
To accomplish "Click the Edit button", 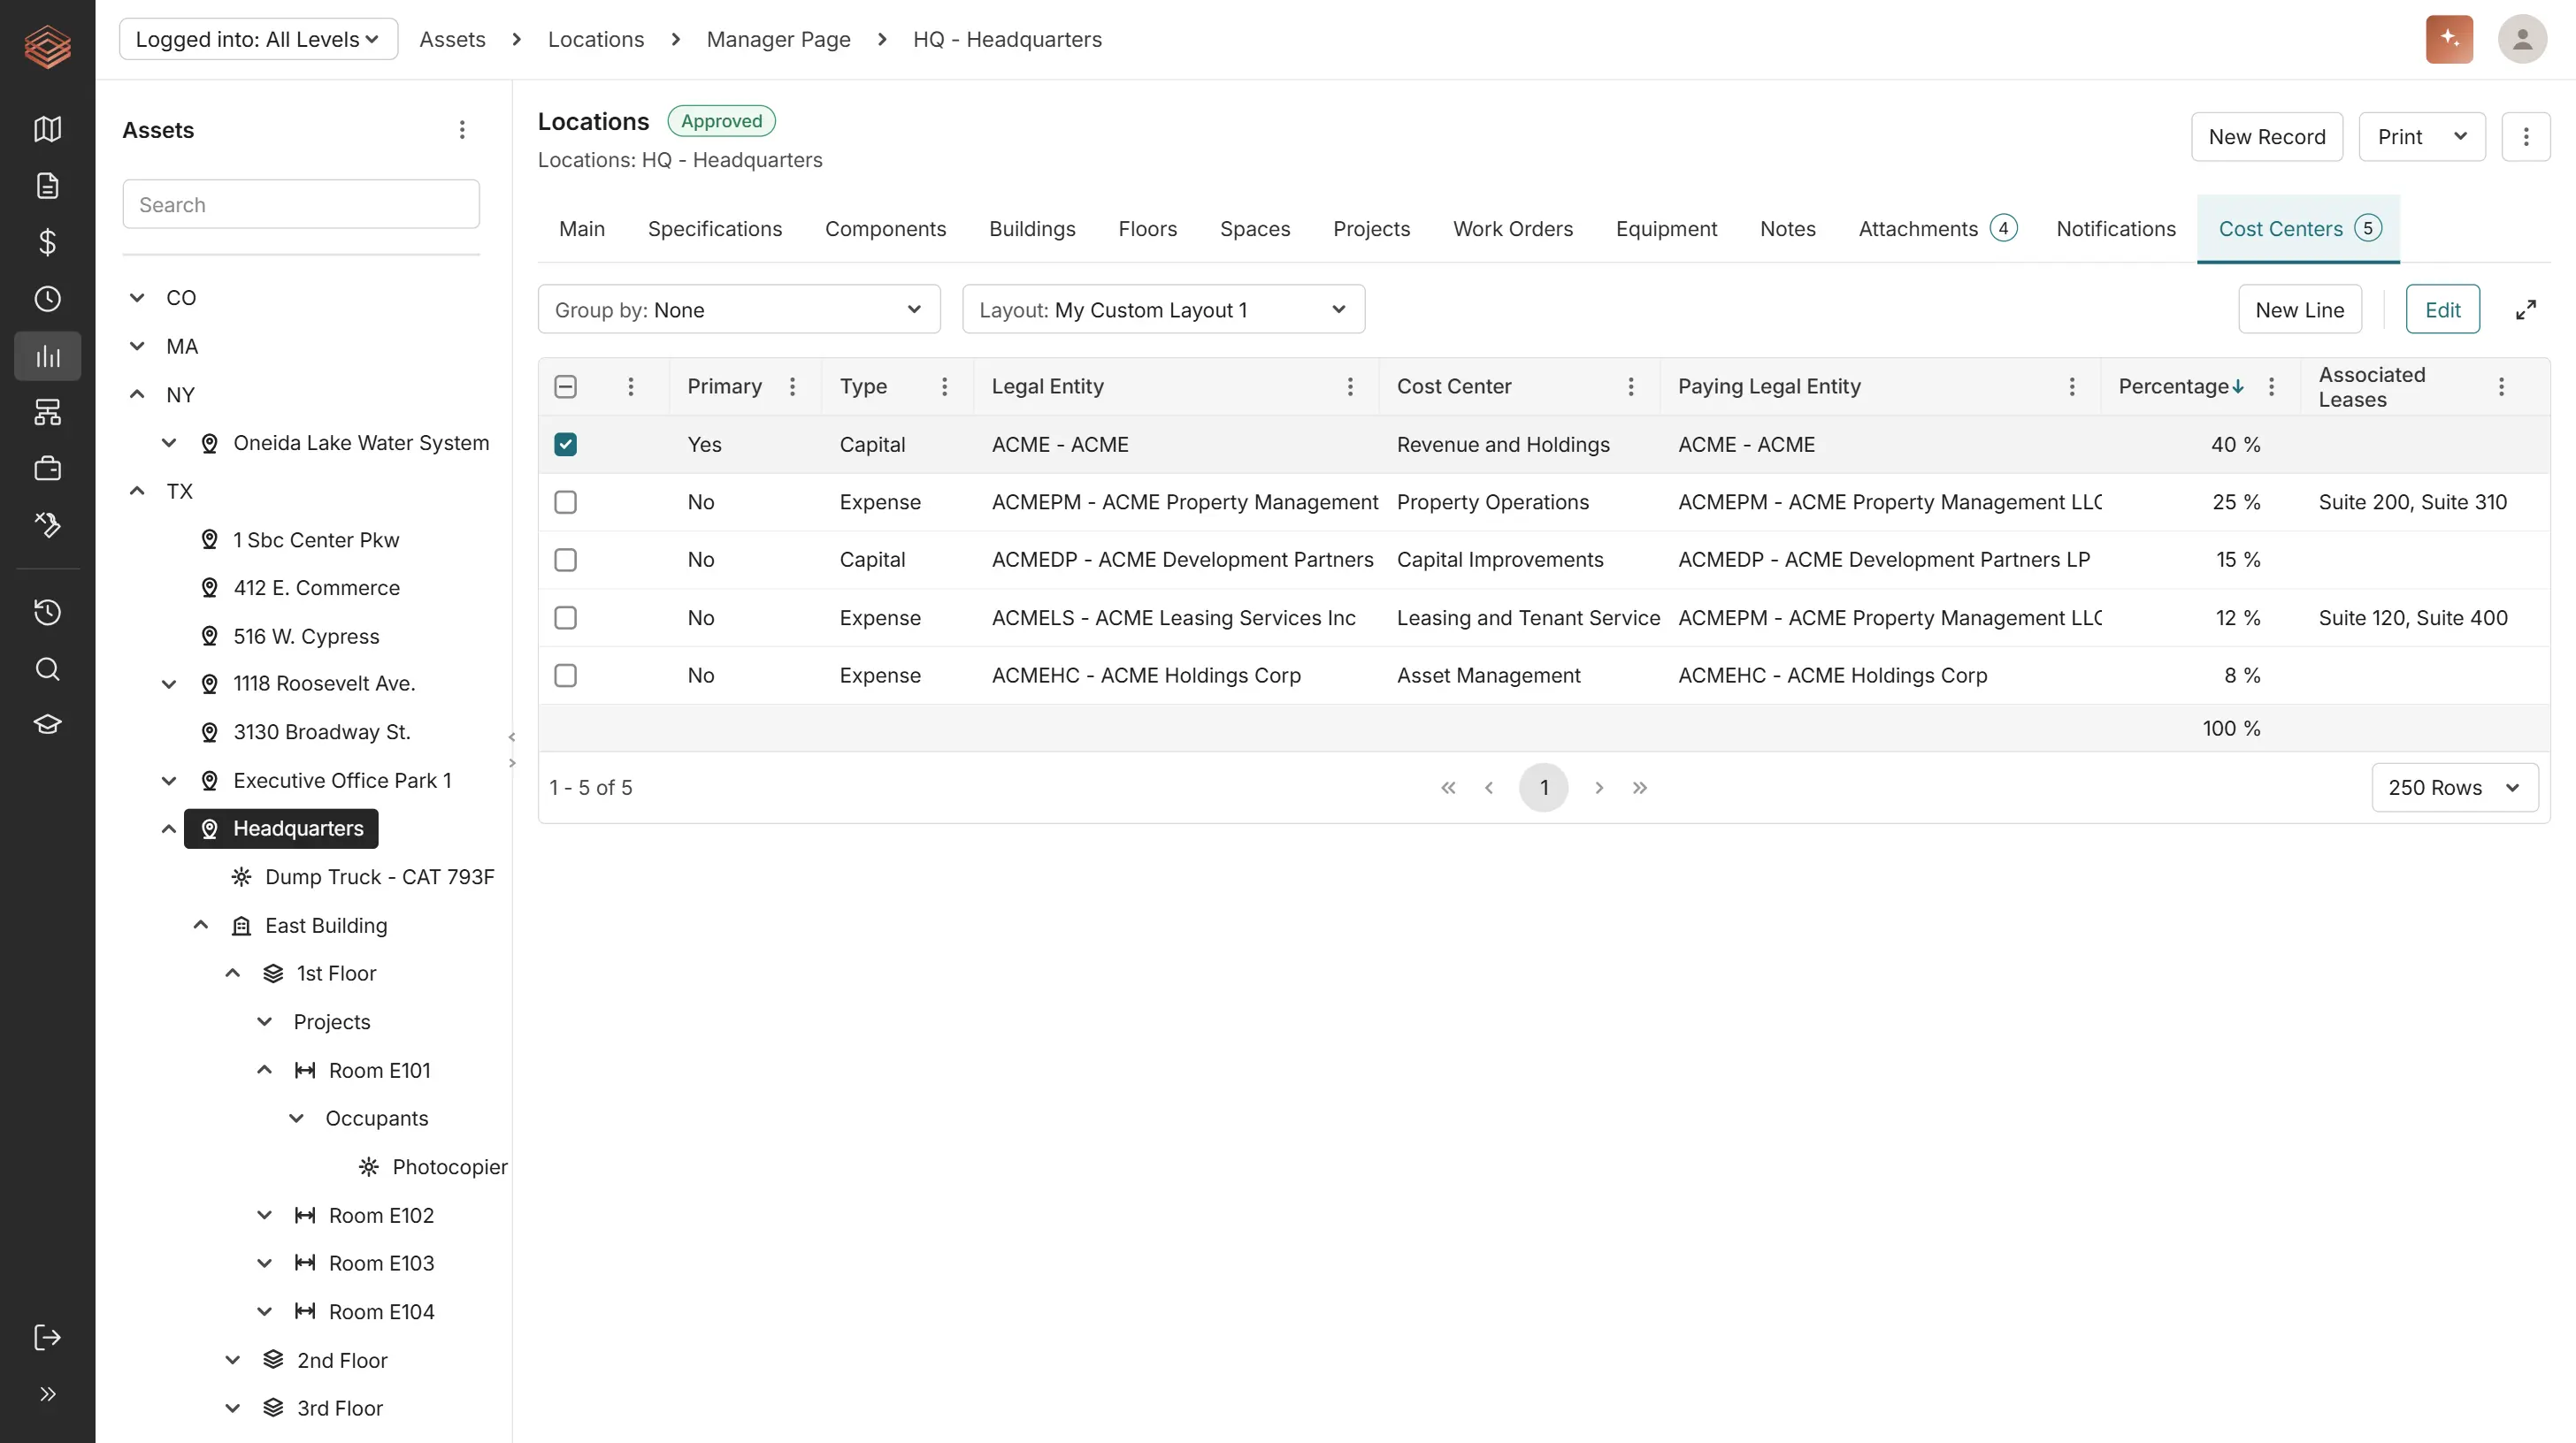I will [x=2442, y=309].
